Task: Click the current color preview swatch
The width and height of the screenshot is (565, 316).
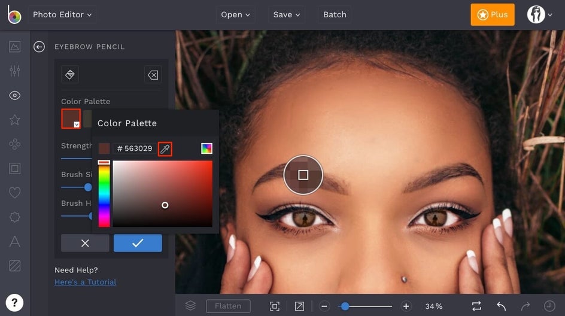Action: 104,148
